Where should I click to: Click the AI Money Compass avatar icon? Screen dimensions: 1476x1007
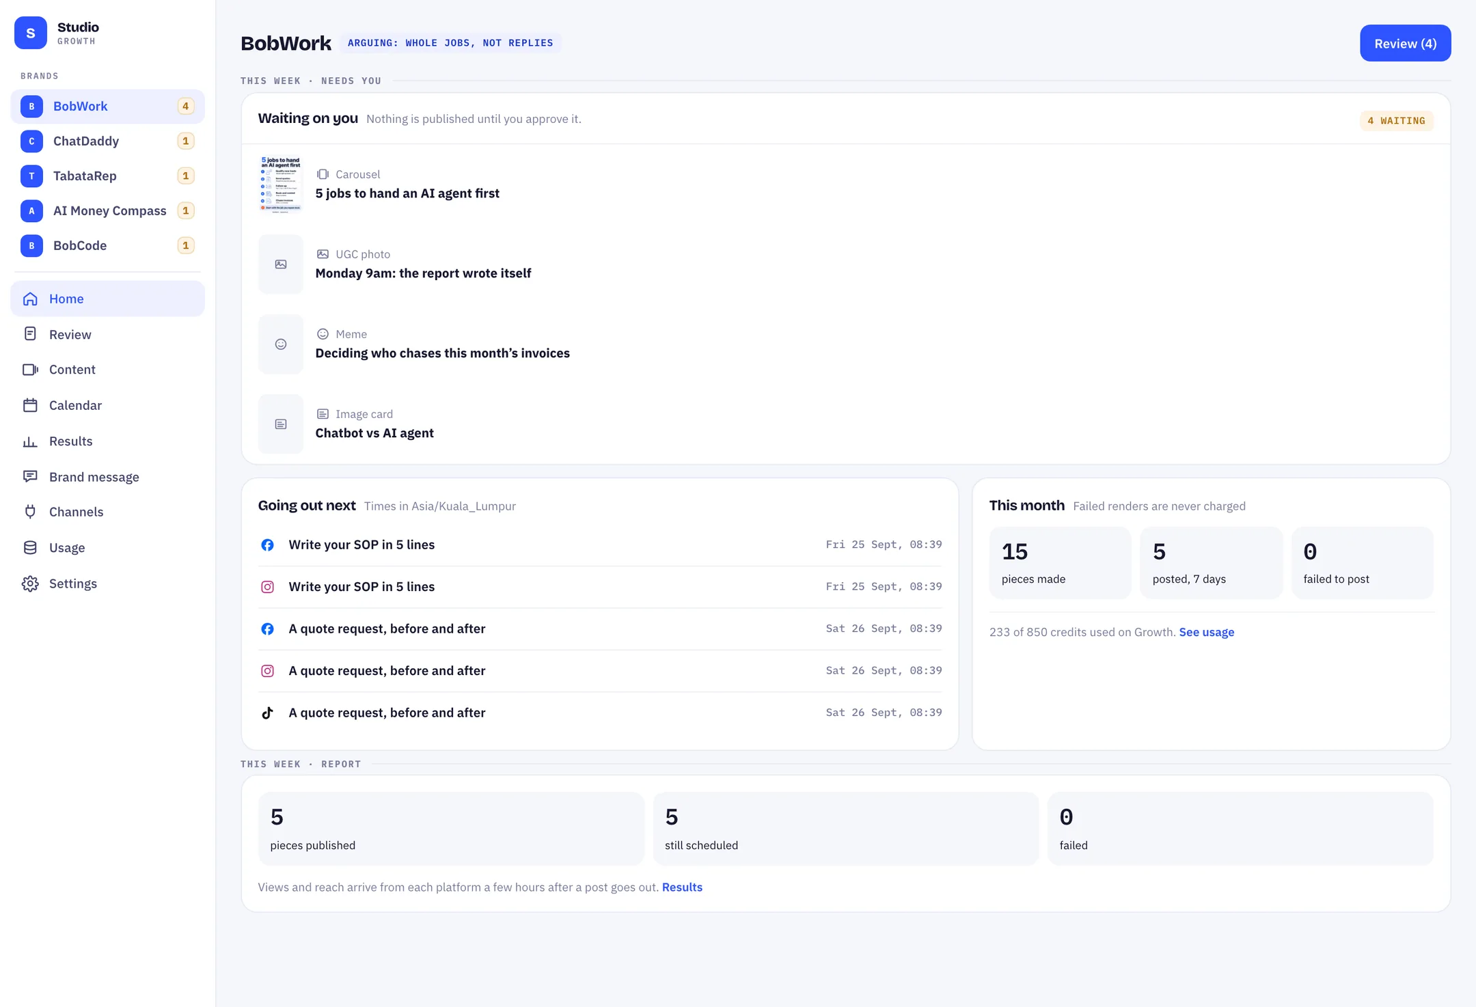click(x=31, y=211)
